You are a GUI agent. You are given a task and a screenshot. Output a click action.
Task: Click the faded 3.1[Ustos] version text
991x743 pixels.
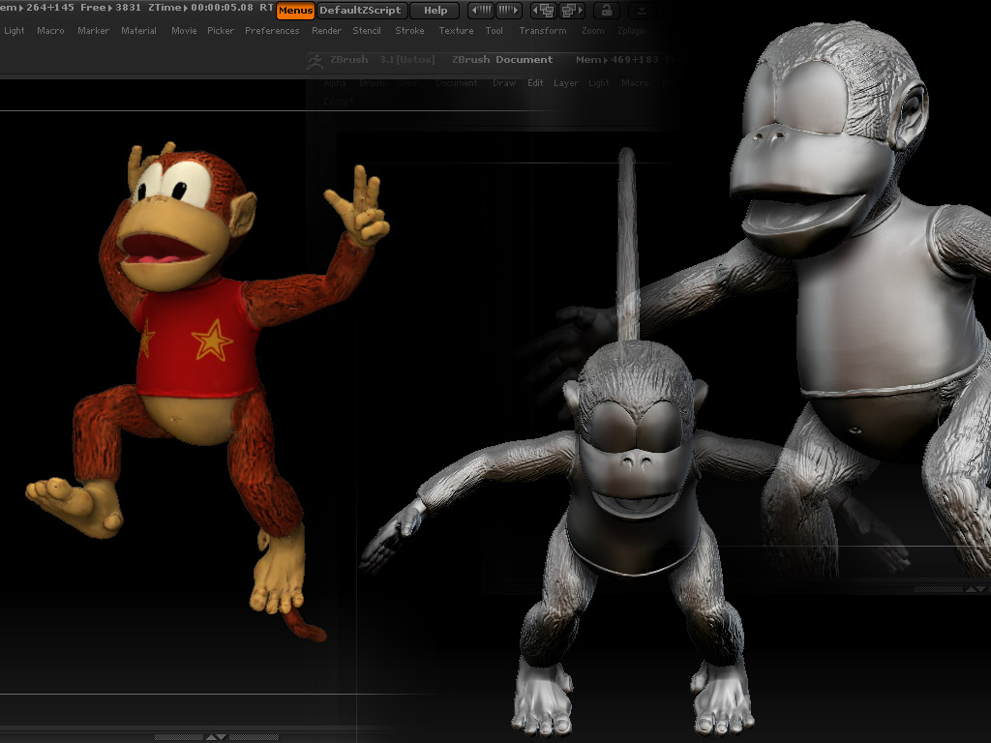tap(407, 59)
